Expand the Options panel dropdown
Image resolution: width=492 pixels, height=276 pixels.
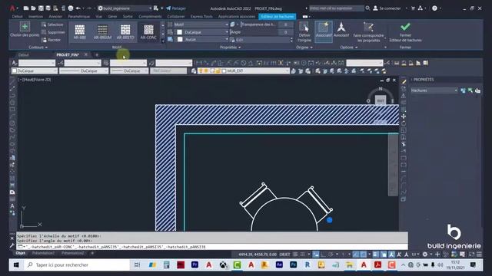348,48
